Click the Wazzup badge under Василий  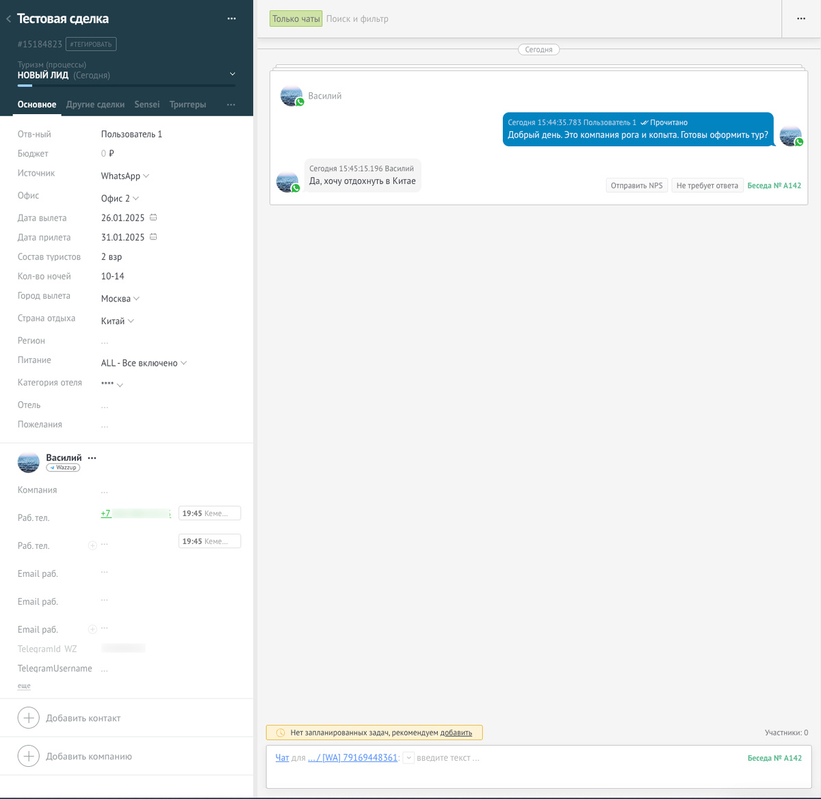click(x=63, y=468)
